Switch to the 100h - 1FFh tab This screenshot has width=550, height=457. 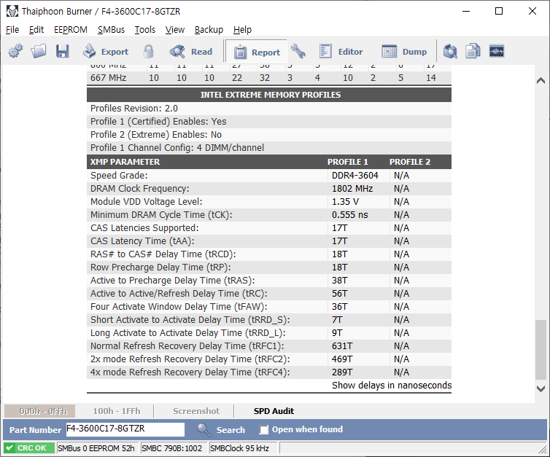(117, 411)
